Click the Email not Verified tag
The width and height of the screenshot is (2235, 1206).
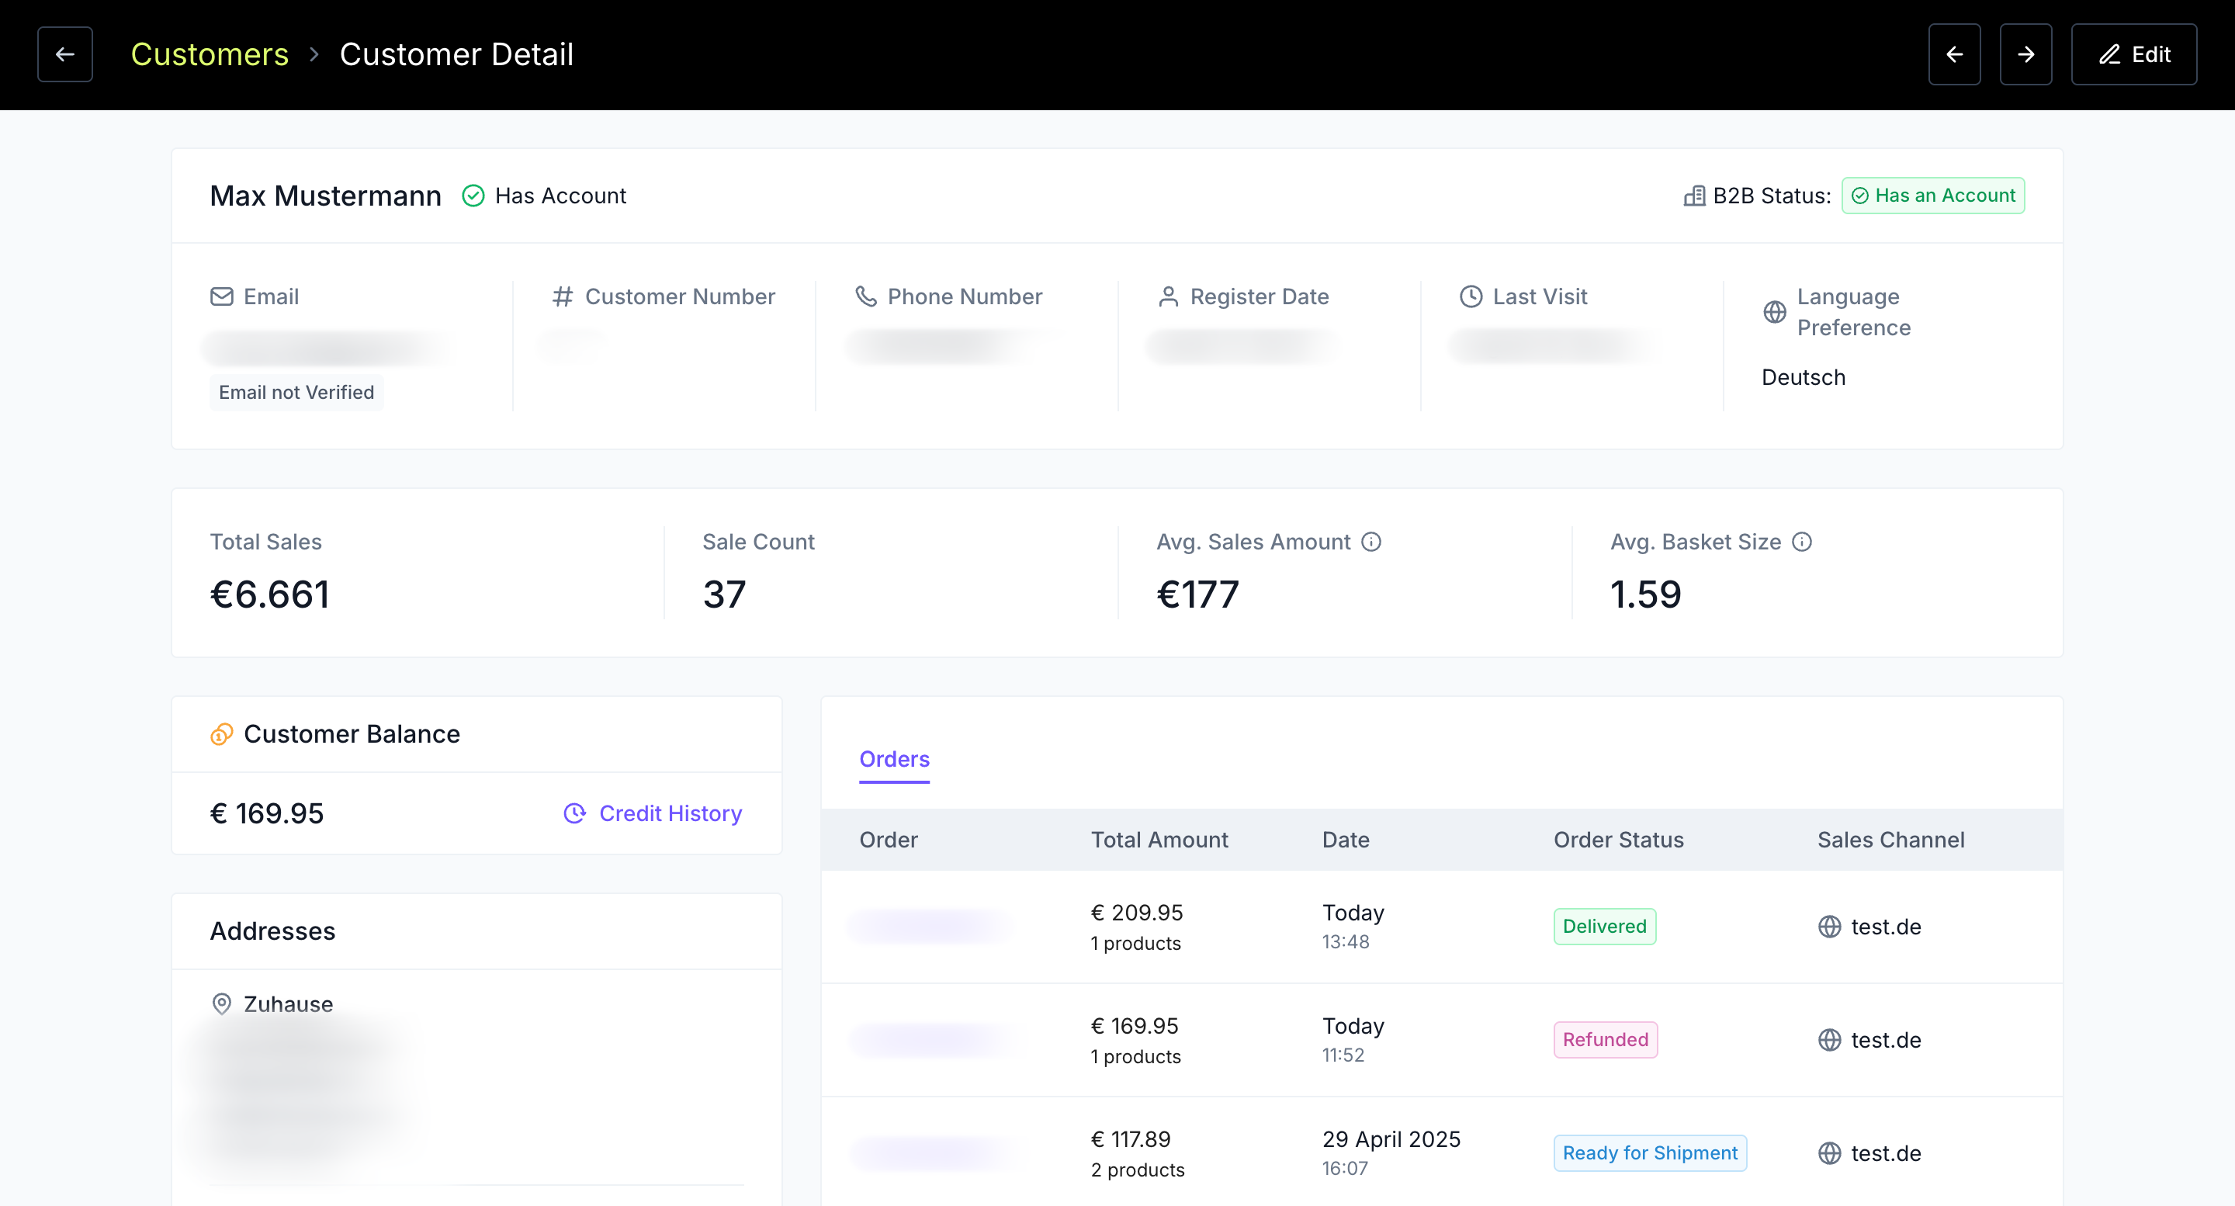[296, 392]
